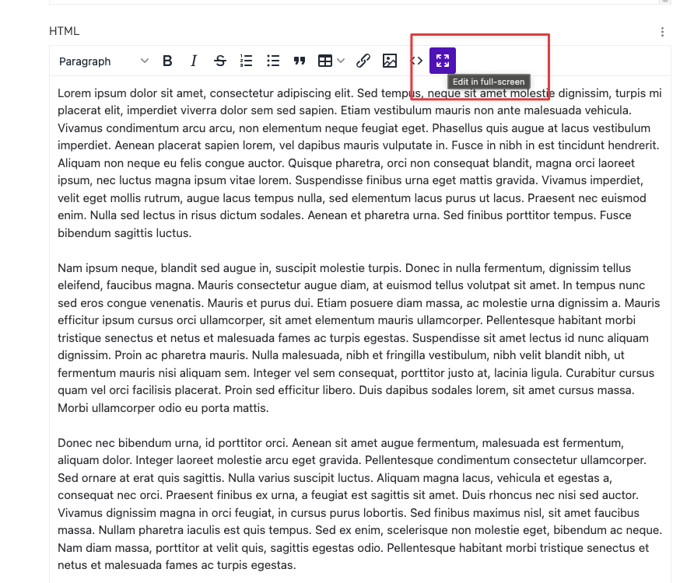Image resolution: width=694 pixels, height=583 pixels.
Task: Click the Edit in full-screen button
Action: 443,61
